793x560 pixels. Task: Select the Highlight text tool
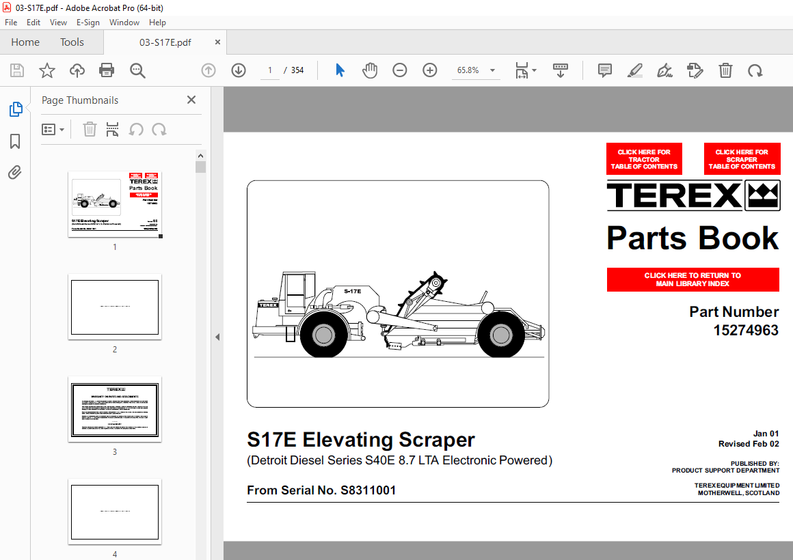[x=634, y=70]
